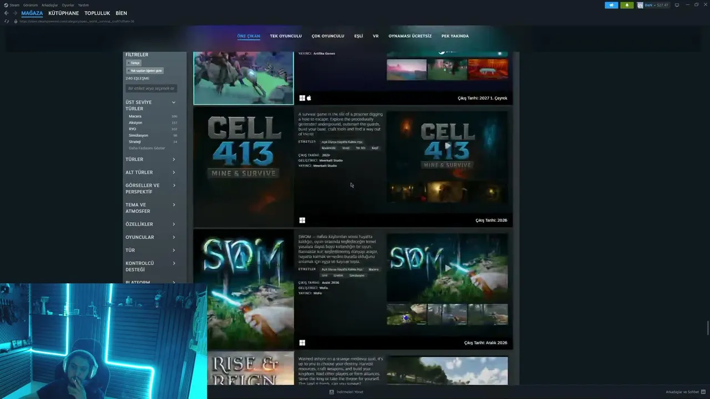
Task: Remove the 'Yok sayılan öğeleri gizle' filter
Action: 145,71
